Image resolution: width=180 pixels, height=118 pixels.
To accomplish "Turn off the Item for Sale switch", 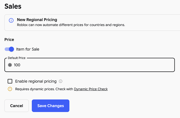I will pyautogui.click(x=9, y=49).
